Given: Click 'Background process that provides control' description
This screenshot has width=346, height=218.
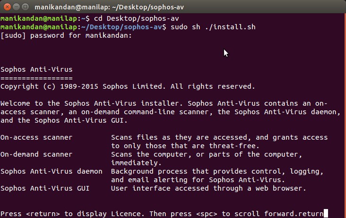Looking at the screenshot, I should tap(217, 171).
